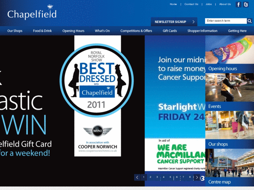The height and width of the screenshot is (190, 254).
Task: Open the Twitter page icon
Action: pyautogui.click(x=246, y=5)
